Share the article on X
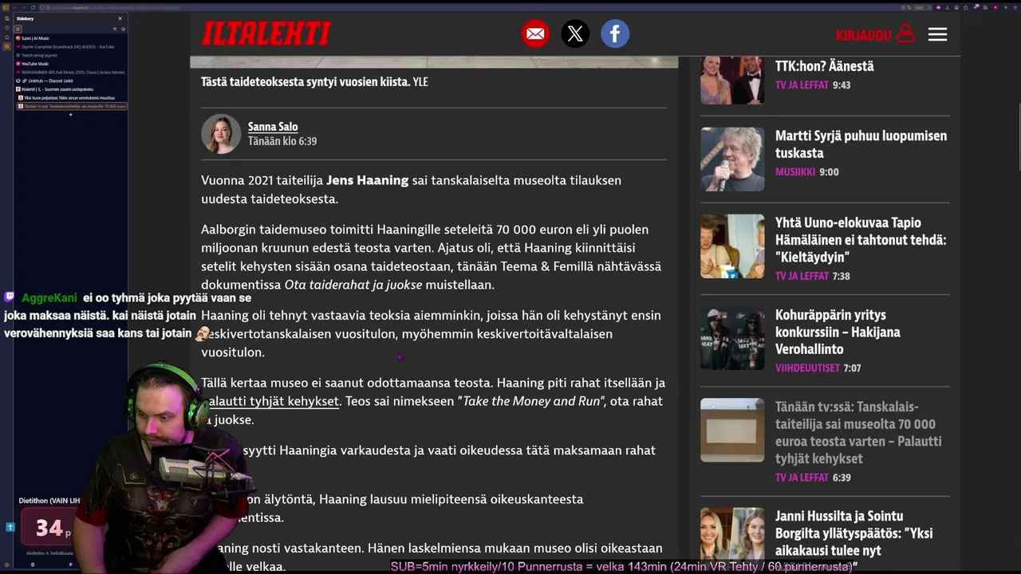The height and width of the screenshot is (574, 1021). [575, 34]
